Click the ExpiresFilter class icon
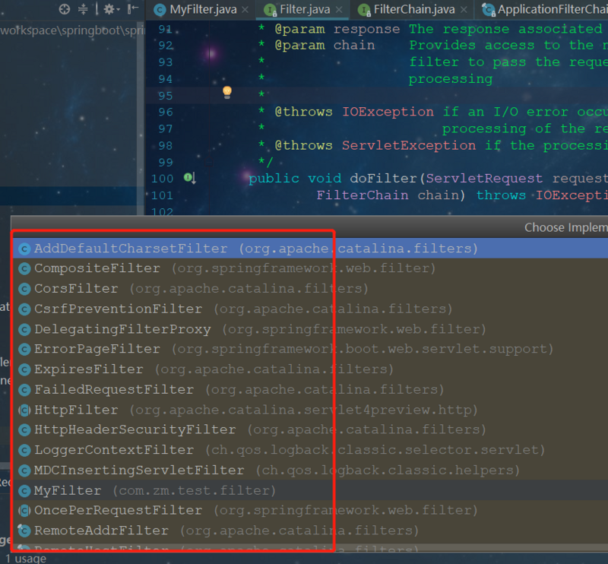 point(24,369)
